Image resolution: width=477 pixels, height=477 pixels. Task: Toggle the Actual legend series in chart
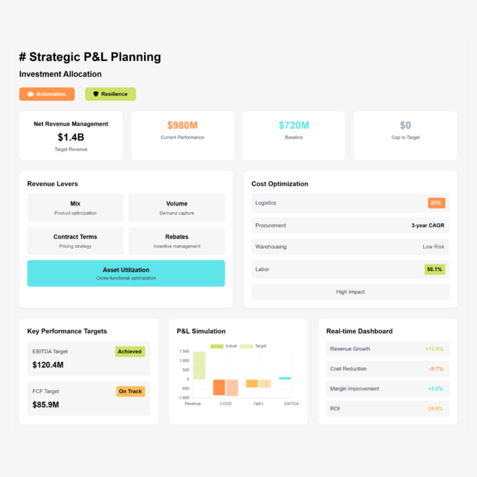click(224, 346)
